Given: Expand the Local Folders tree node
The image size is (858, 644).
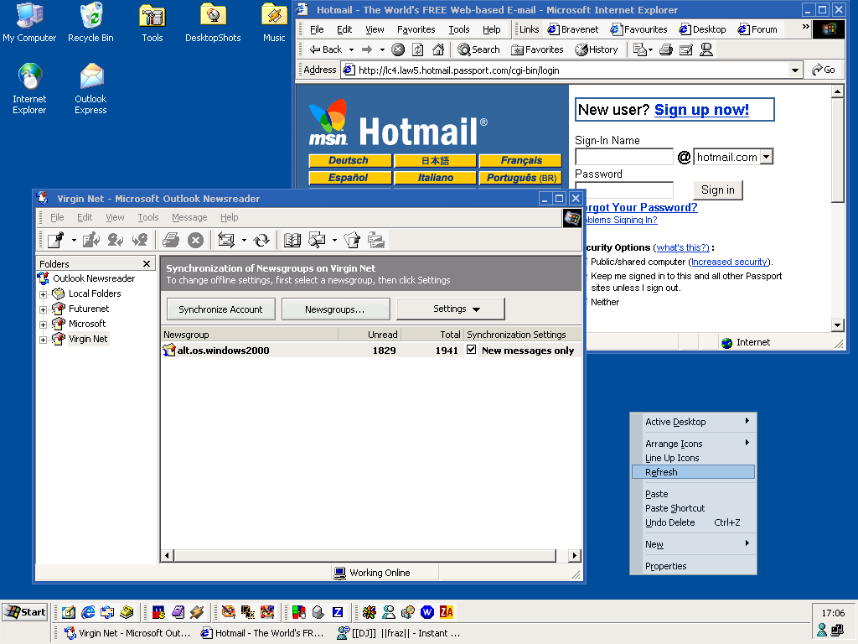Looking at the screenshot, I should point(43,294).
